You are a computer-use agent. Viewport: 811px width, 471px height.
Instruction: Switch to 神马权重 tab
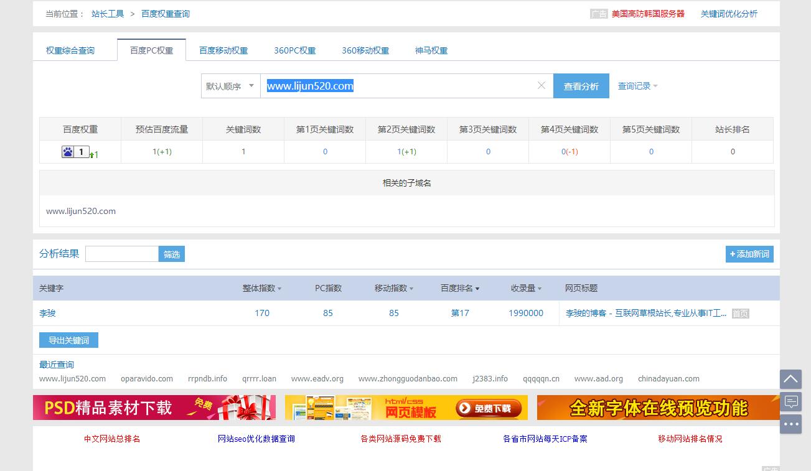[x=431, y=50]
